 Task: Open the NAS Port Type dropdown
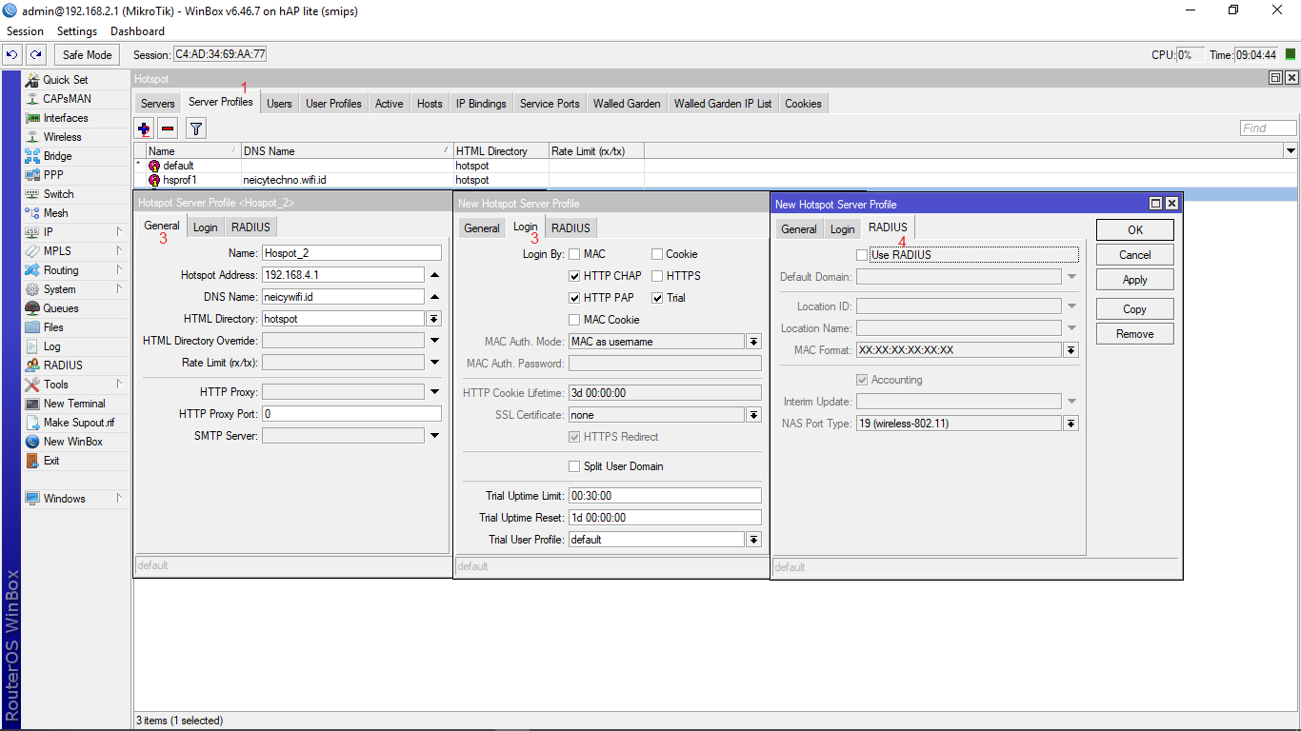[1071, 424]
